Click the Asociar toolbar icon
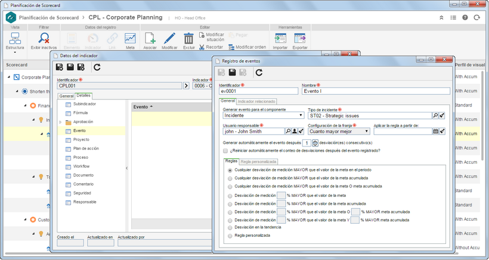Screen dimensions: 489x260 [x=150, y=38]
